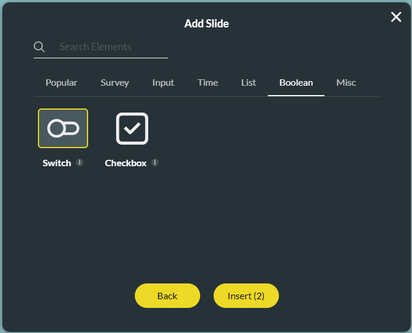Click the Checkbox label text
This screenshot has width=412, height=333.
point(125,163)
